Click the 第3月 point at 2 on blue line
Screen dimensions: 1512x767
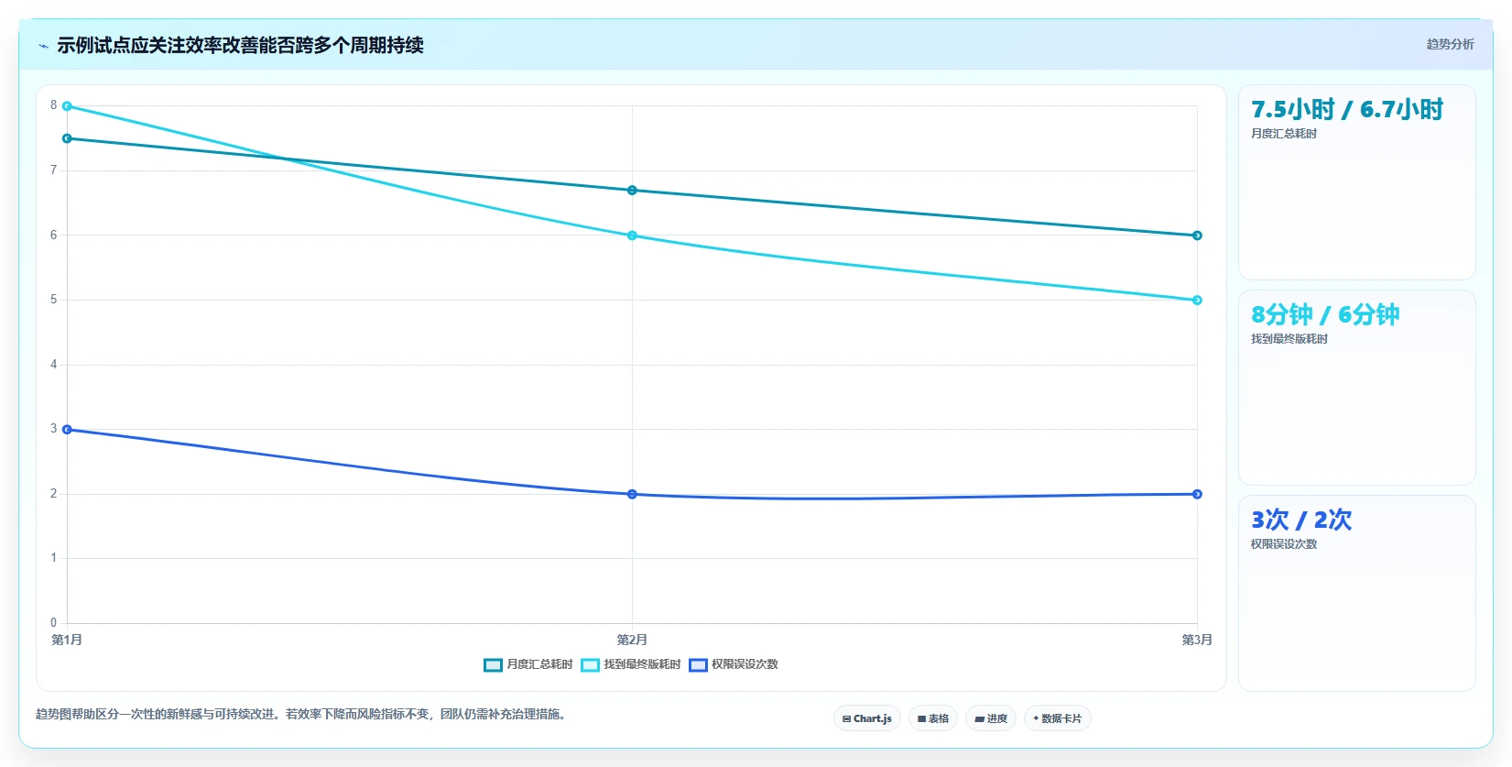(x=1197, y=494)
